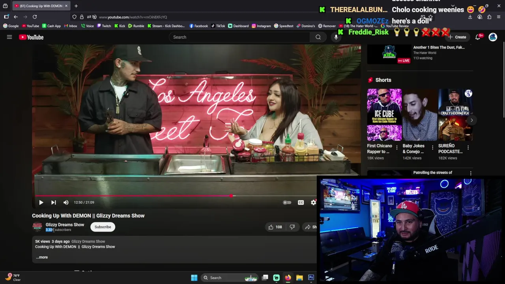Toggle closed captions with the CC button

301,202
